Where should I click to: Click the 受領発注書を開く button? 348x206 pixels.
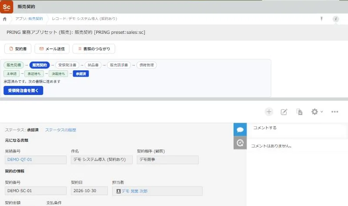[x=23, y=91]
